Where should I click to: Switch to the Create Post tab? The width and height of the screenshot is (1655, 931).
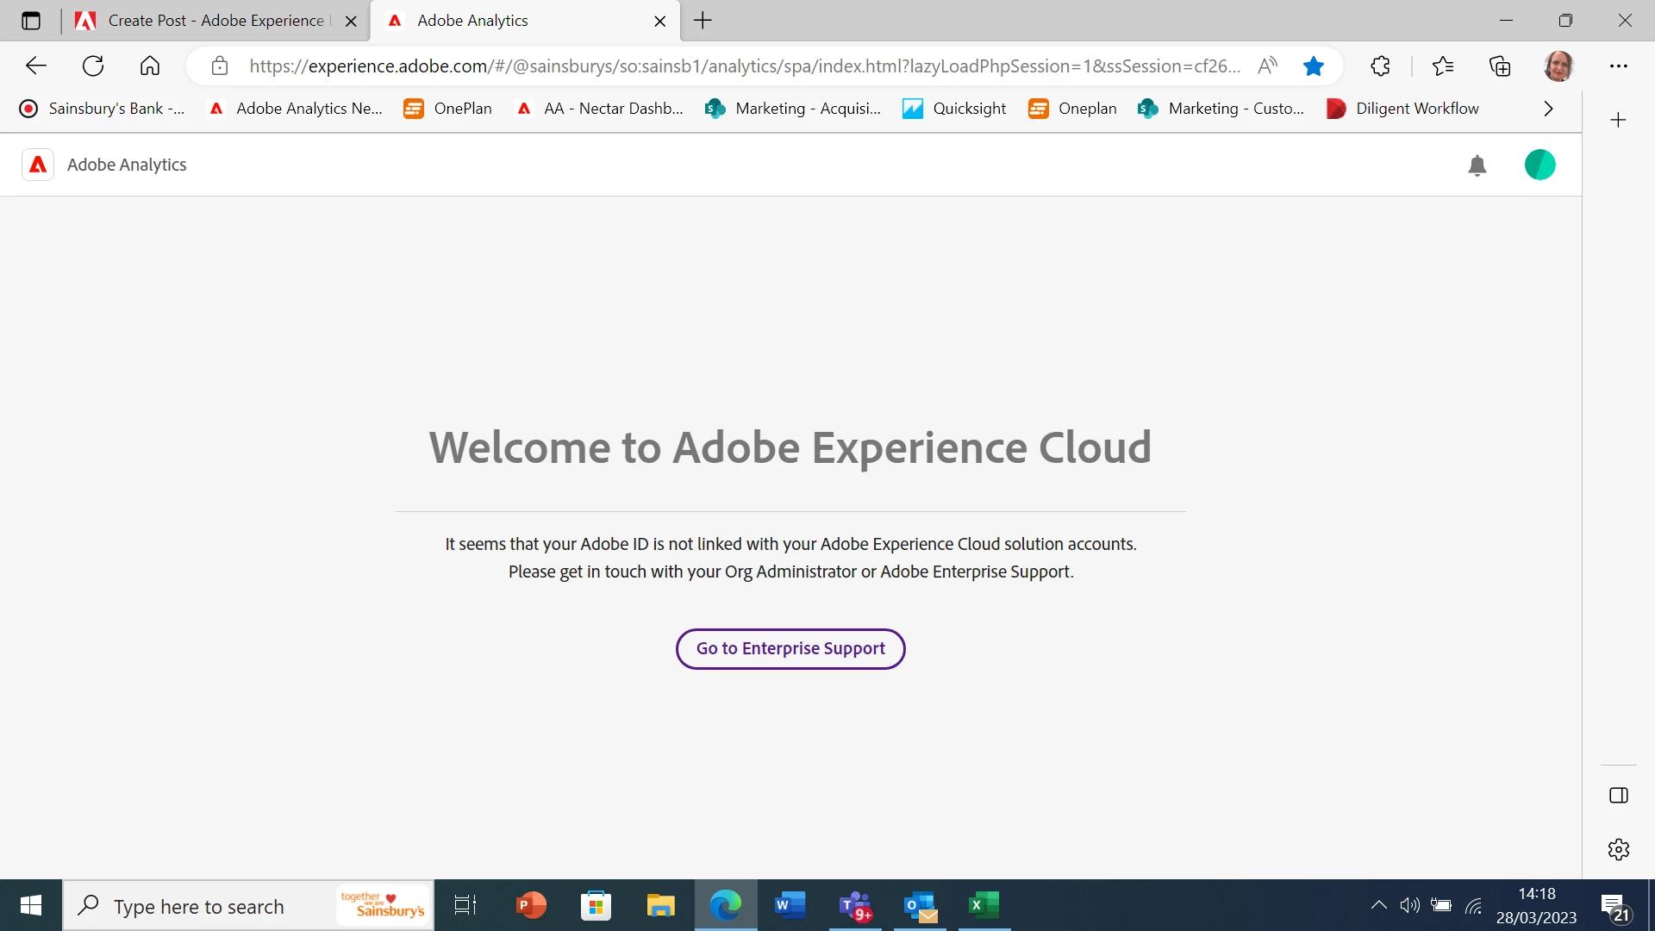(207, 21)
